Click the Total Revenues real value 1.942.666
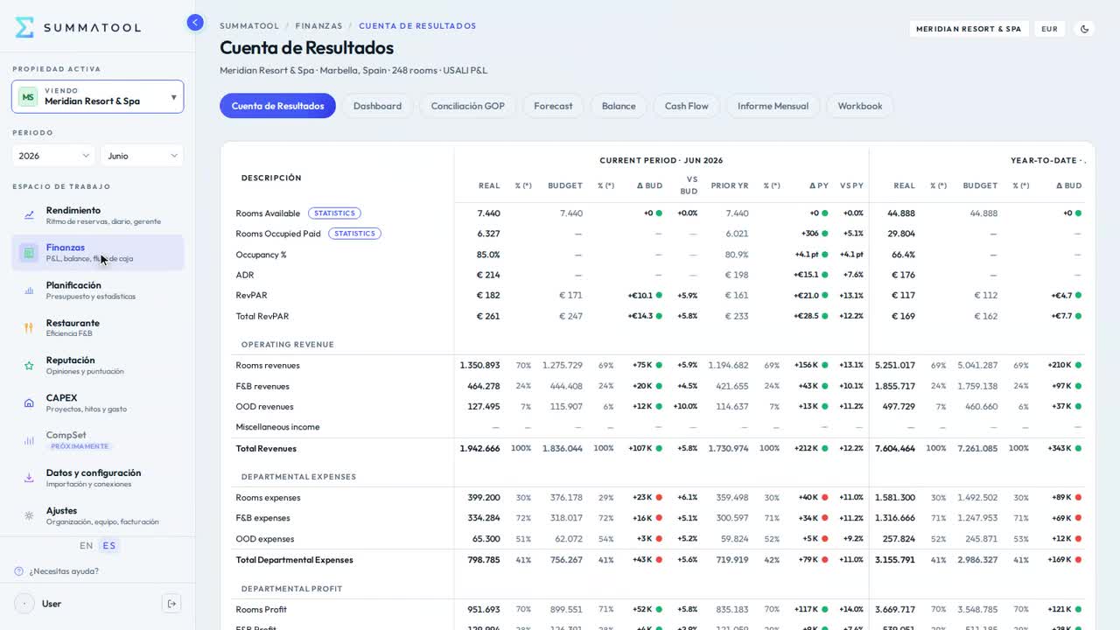Screen dimensions: 1120x630 pos(479,448)
